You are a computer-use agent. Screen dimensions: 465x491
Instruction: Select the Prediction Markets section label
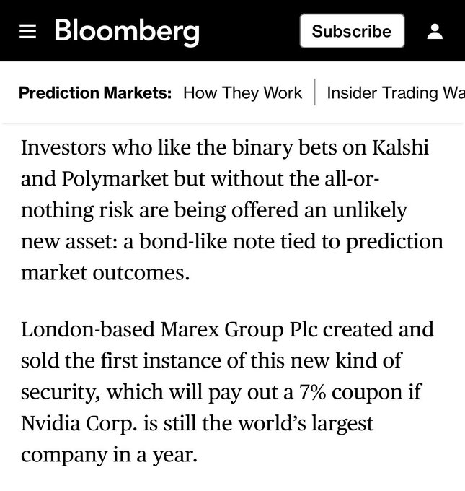point(95,93)
